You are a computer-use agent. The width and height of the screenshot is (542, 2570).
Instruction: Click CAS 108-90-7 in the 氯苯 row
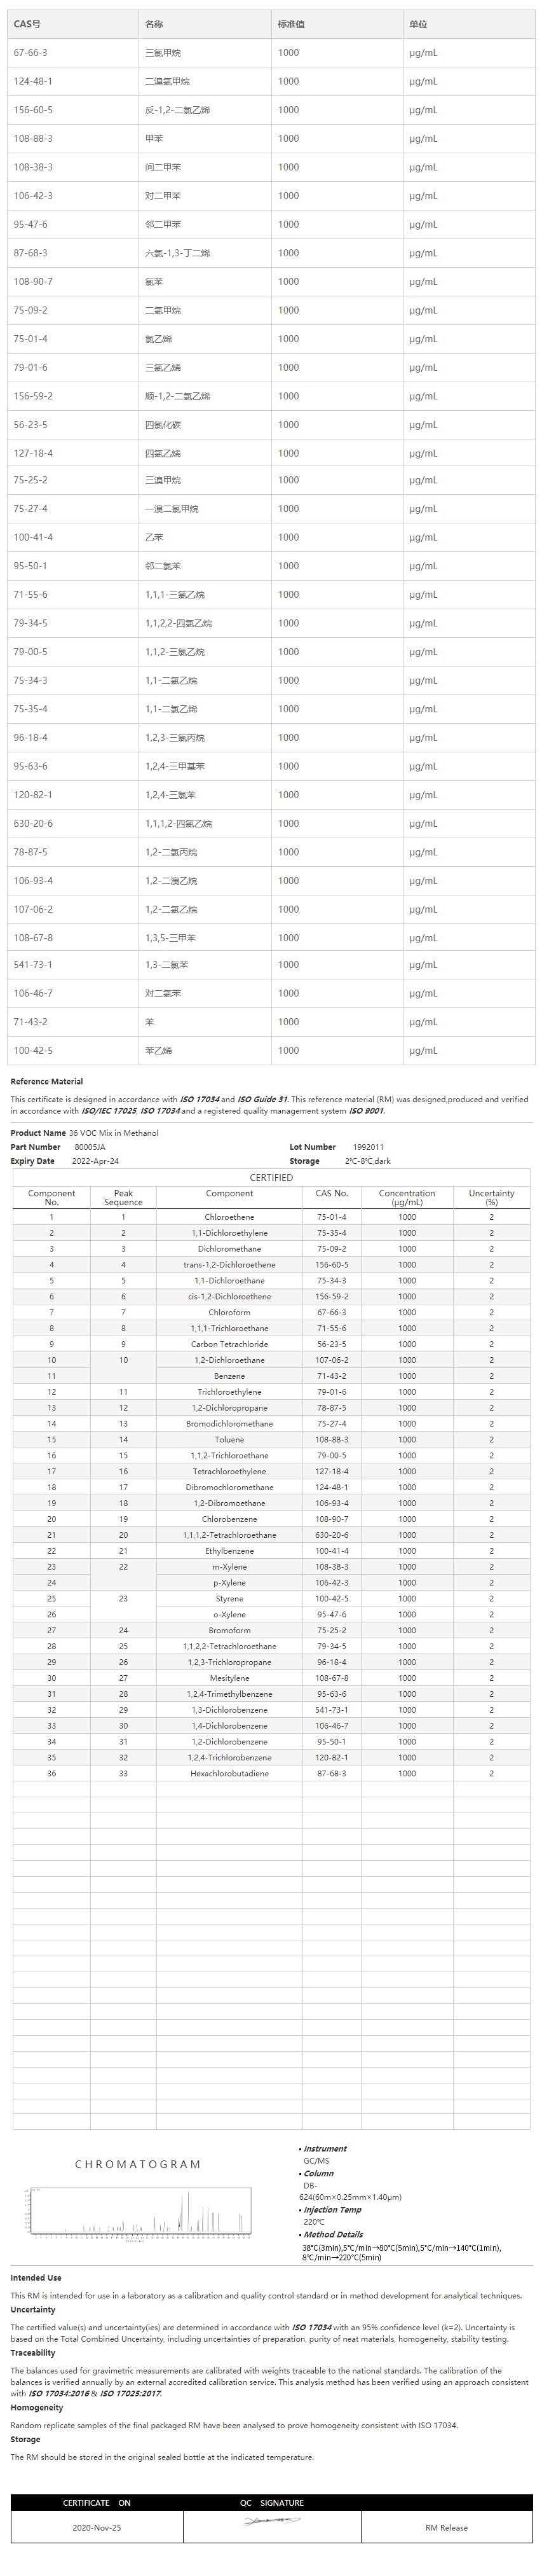tap(33, 281)
